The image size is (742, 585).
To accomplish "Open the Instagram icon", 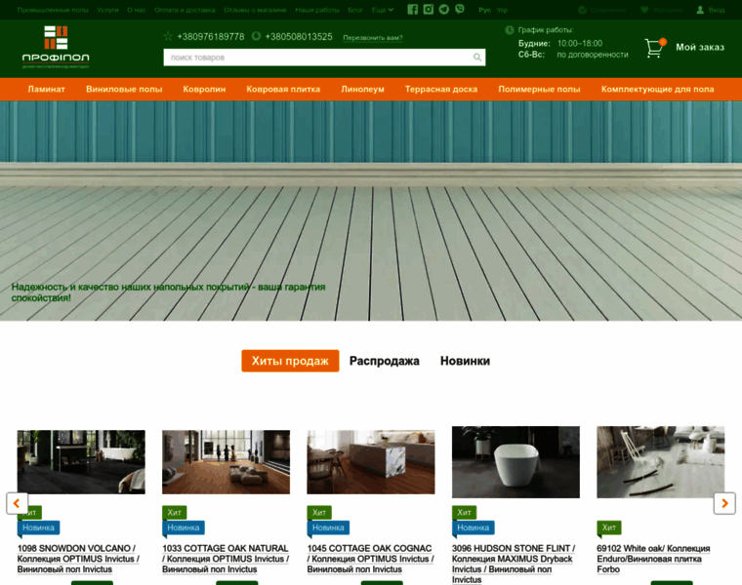I will (429, 10).
